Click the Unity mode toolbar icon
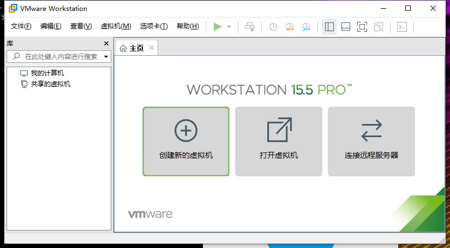The image size is (450, 248). (379, 27)
